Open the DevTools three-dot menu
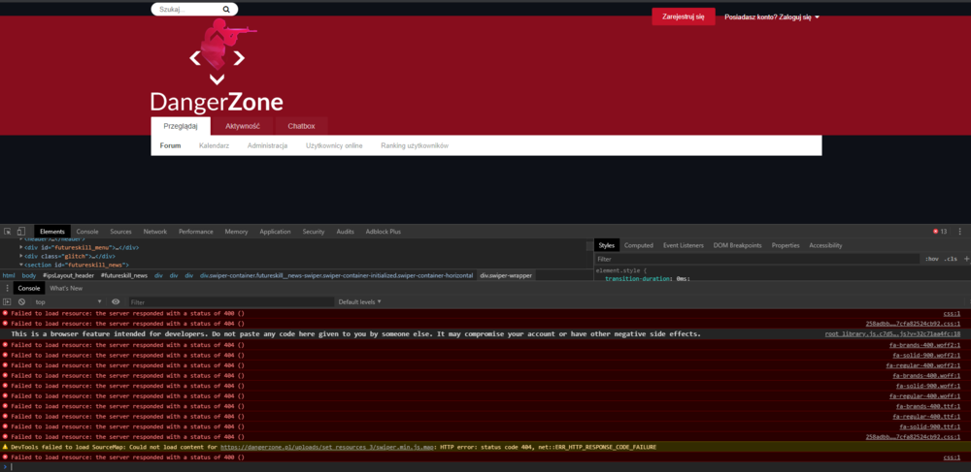The width and height of the screenshot is (971, 472). (959, 232)
